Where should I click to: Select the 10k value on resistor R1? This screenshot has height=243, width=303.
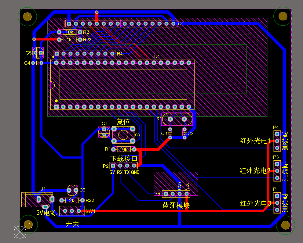point(124,149)
